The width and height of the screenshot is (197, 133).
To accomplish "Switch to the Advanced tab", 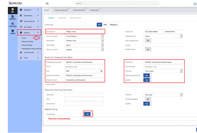I will [62, 18].
